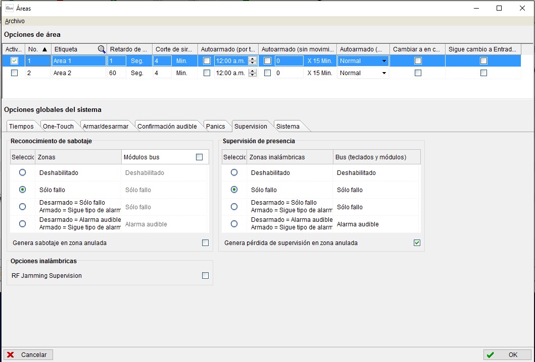Select Deshabilitado radio for sabotage recognition
This screenshot has height=362, width=535.
click(22, 172)
